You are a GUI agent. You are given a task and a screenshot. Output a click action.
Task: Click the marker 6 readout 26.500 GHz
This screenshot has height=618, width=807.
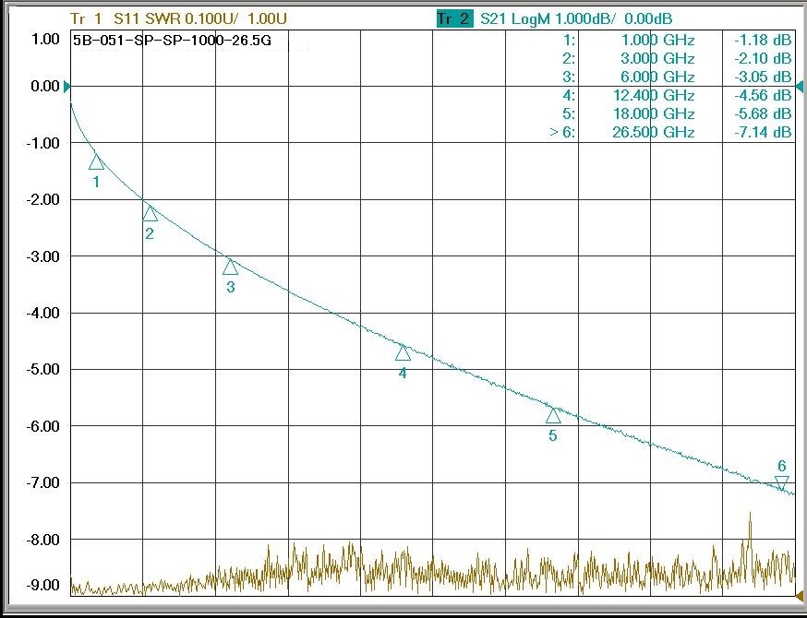[x=654, y=132]
